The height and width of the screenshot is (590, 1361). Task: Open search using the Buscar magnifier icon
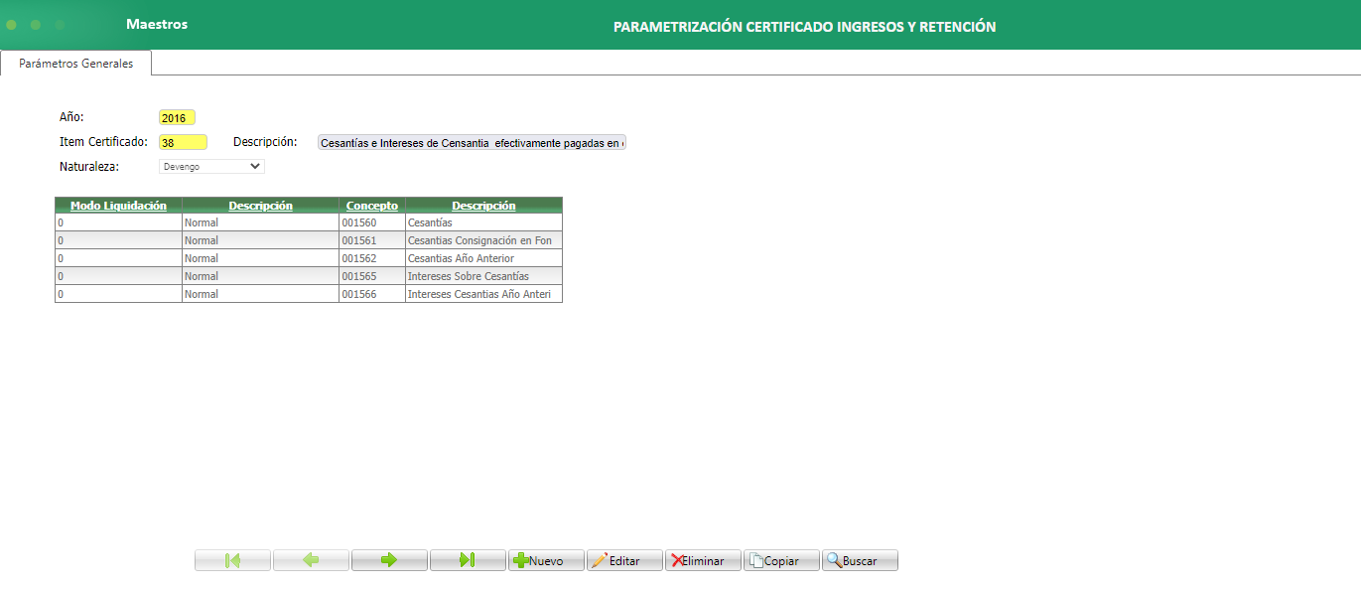(x=858, y=559)
